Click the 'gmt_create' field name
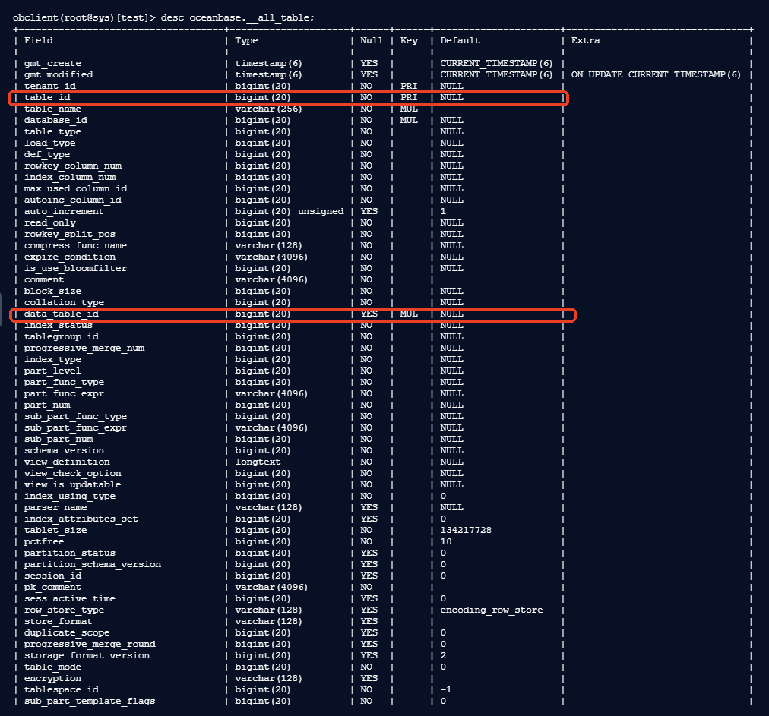Viewport: 769px width, 716px height. pyautogui.click(x=52, y=63)
